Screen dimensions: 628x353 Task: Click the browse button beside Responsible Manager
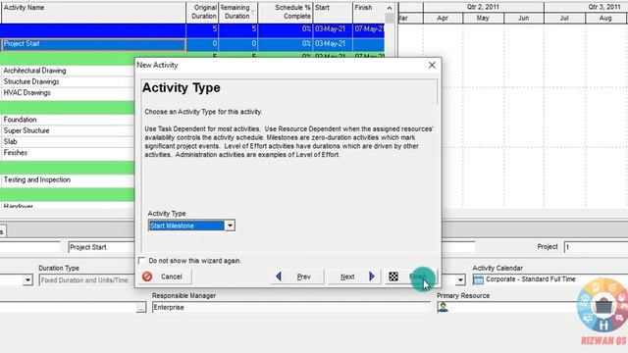coord(141,307)
